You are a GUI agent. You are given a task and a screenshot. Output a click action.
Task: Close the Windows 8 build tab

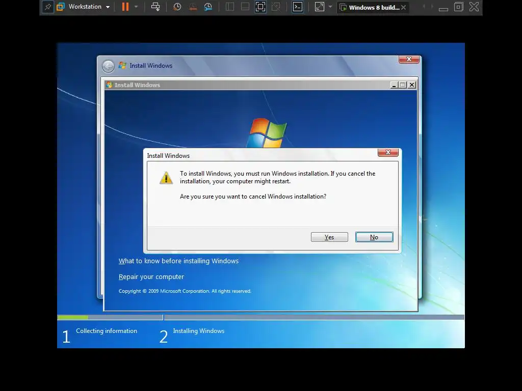(x=404, y=7)
